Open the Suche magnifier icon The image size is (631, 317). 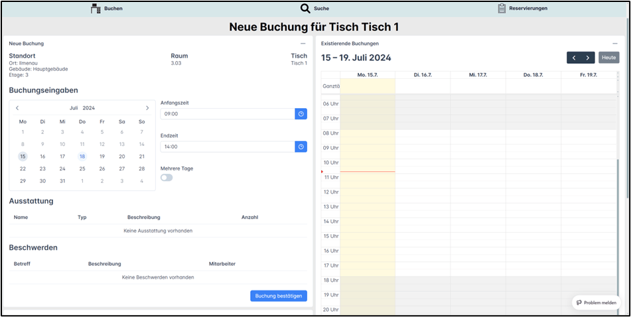(x=305, y=9)
